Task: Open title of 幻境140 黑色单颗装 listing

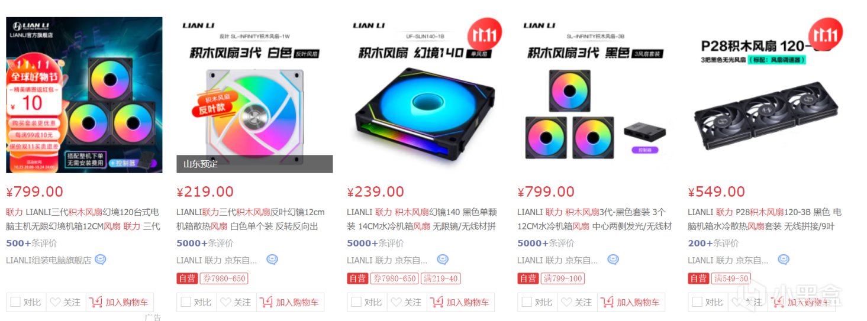Action: click(421, 219)
